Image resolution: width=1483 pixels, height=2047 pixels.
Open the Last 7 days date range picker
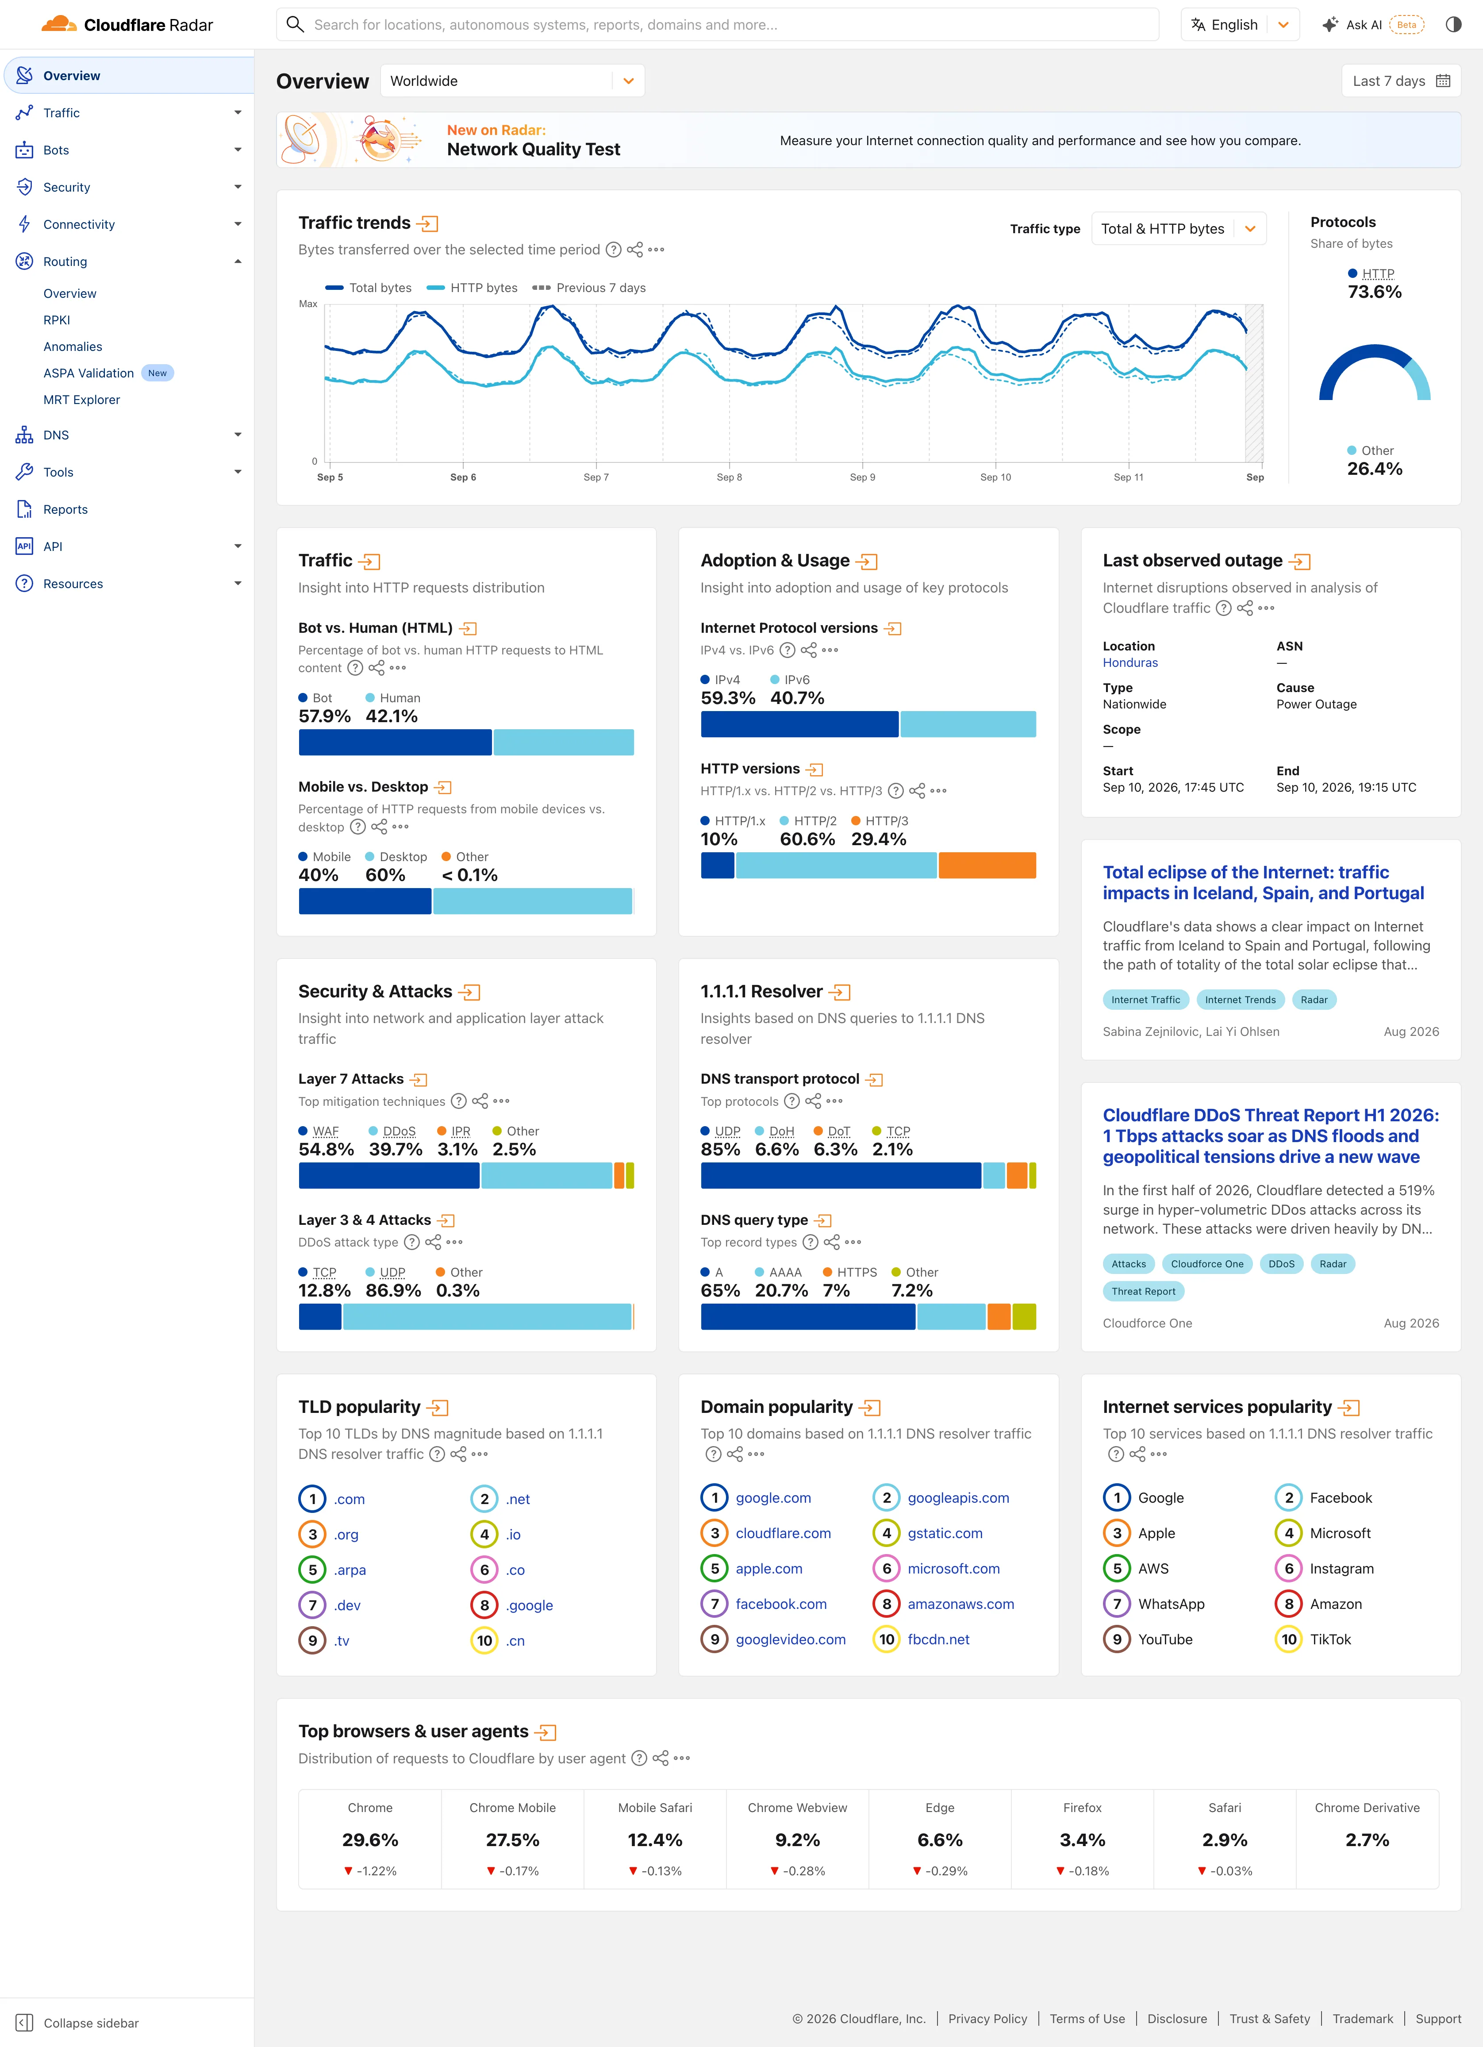pos(1401,81)
